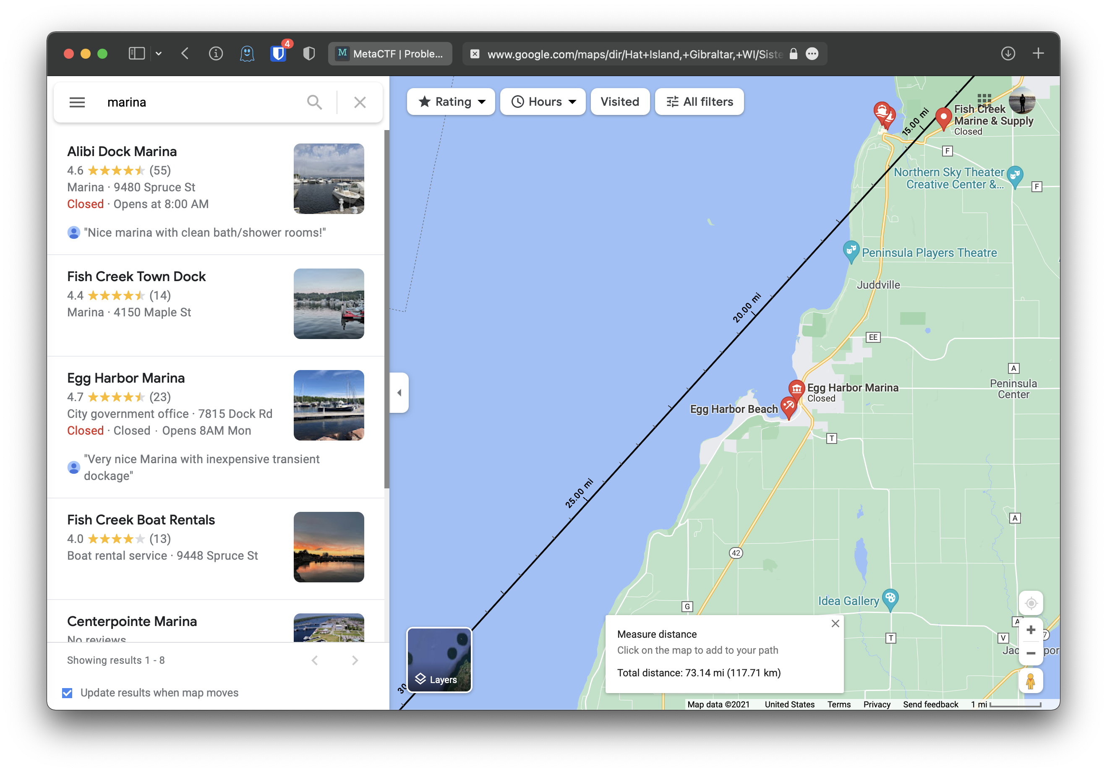Screen dimensions: 1107x772
Task: Open Fish Creek Boat Rentals sunset photo
Action: [329, 547]
